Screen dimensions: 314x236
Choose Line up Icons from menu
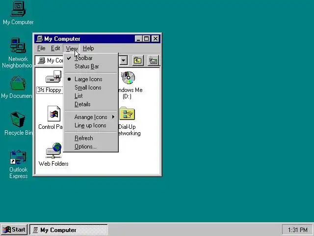(91, 125)
